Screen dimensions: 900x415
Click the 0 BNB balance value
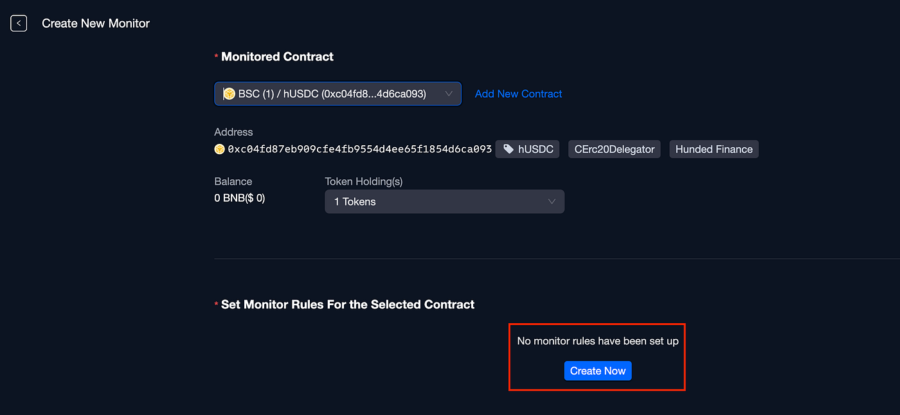[x=240, y=199]
